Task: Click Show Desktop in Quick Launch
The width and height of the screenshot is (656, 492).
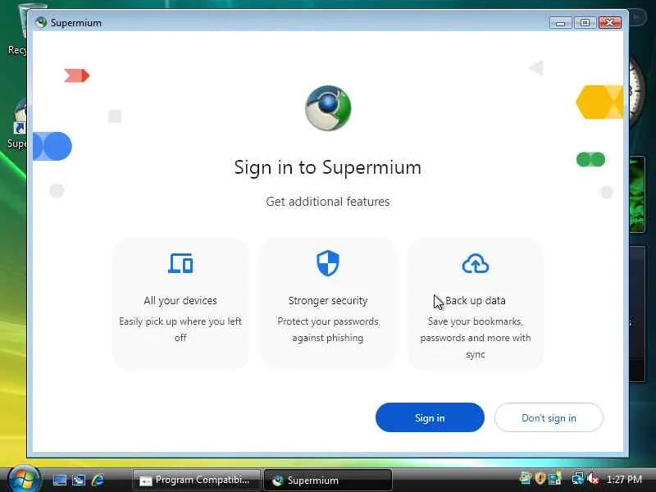Action: [59, 480]
